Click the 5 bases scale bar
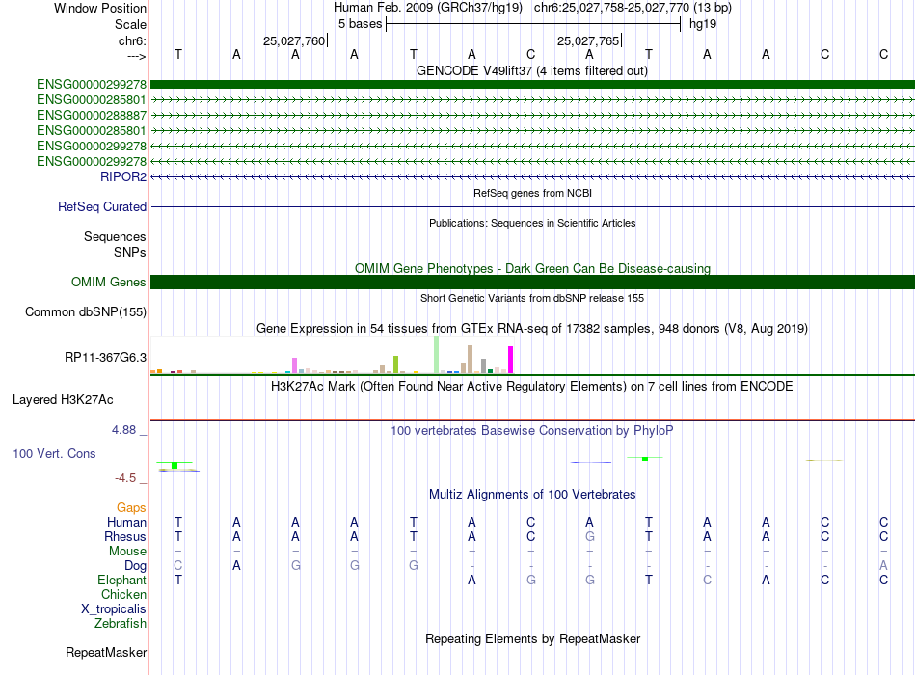The height and width of the screenshot is (675, 916). click(533, 24)
